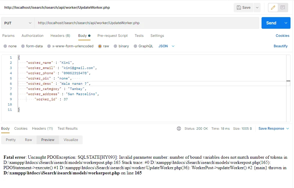Expand the Save Response dropdown chevron
Image resolution: width=294 pixels, height=188 pixels.
pos(288,129)
